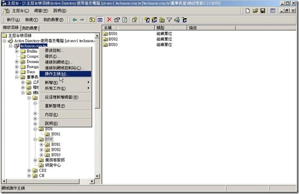Collapse the techmosa.com.tw domain node

click(10, 46)
